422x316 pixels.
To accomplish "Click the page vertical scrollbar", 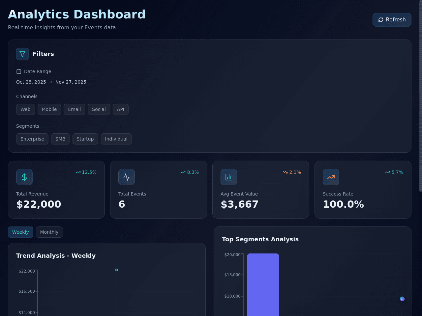I will 420,96.
